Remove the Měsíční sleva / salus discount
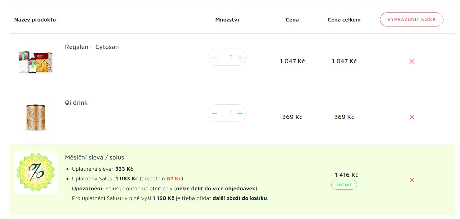Image resolution: width=460 pixels, height=219 pixels. click(x=412, y=180)
